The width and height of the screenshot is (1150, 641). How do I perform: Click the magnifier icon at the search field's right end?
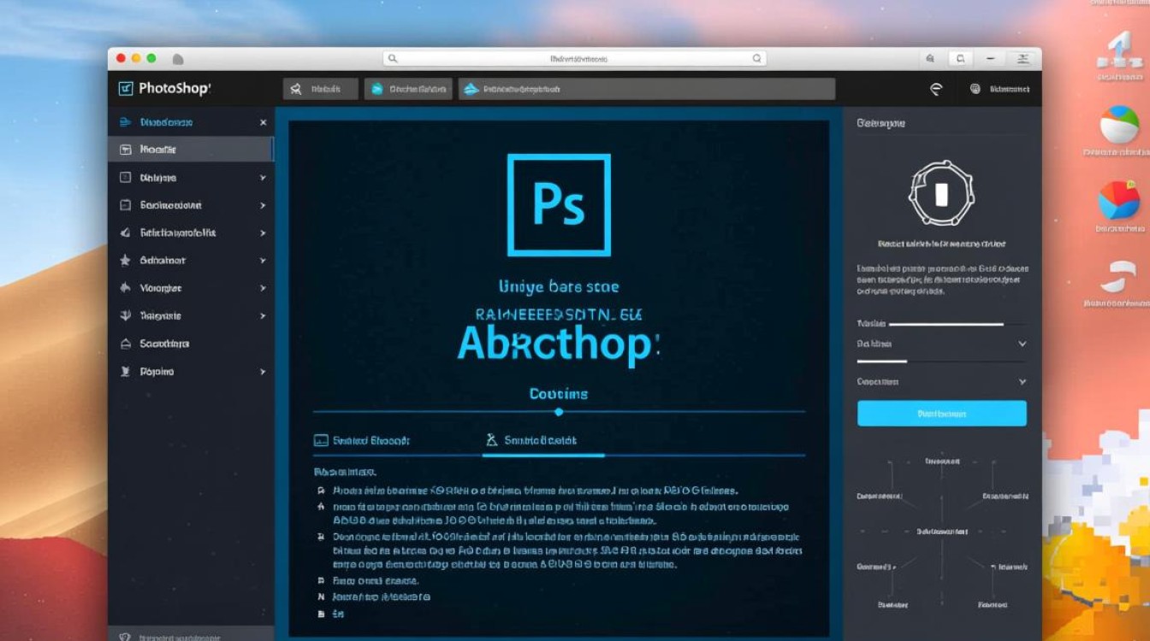pos(756,59)
